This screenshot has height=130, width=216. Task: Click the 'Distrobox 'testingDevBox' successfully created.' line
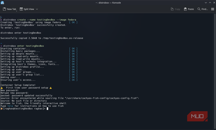click(33, 25)
